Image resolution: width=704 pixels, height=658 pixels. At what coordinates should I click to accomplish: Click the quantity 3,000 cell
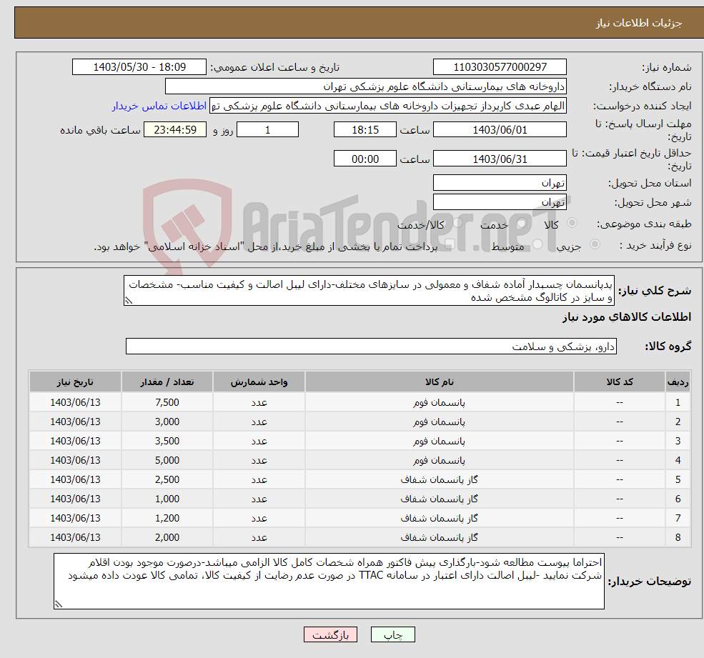click(x=167, y=422)
